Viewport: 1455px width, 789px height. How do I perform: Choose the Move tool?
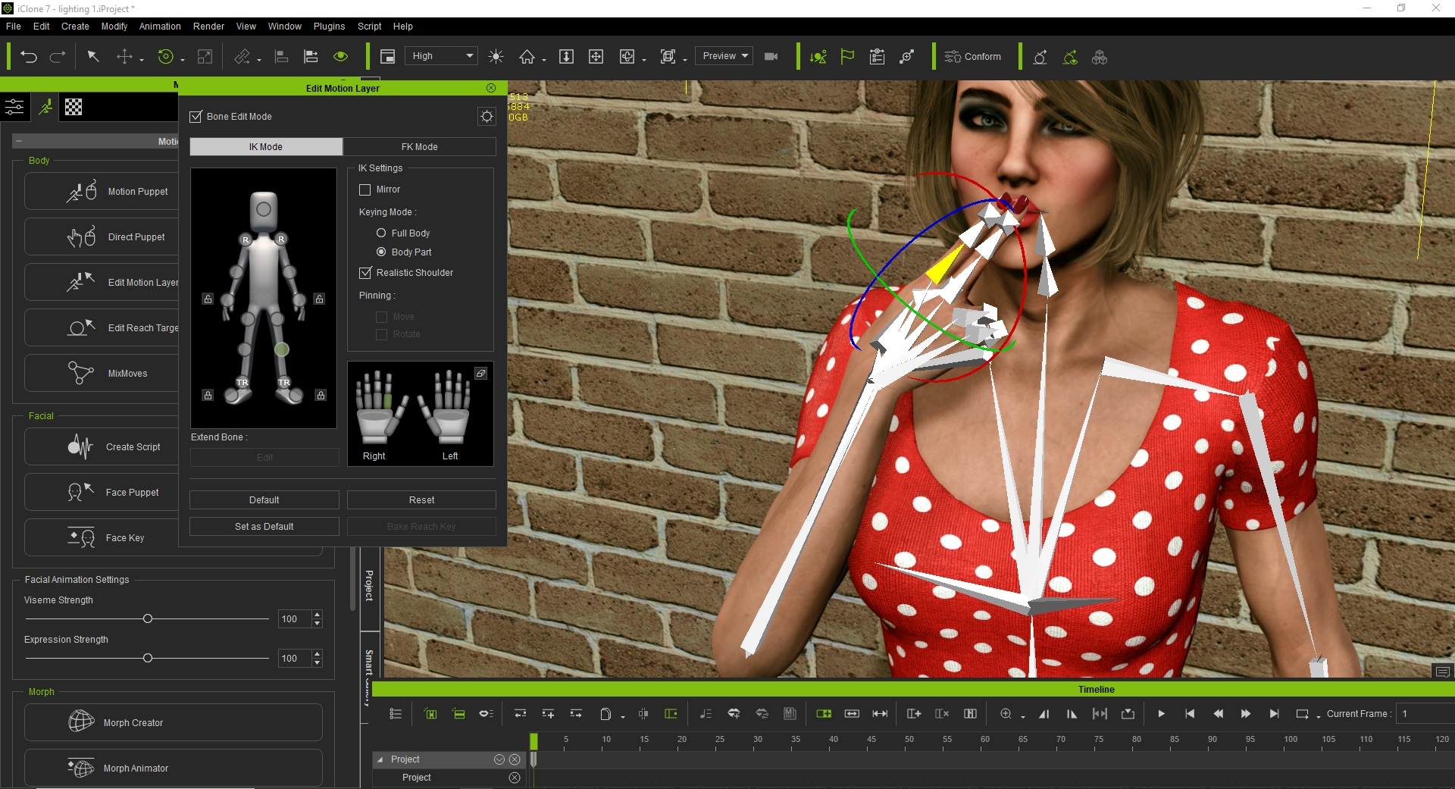[x=124, y=57]
